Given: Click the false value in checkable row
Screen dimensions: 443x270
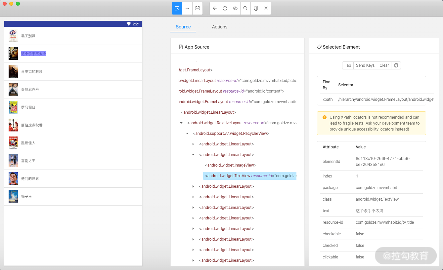Looking at the screenshot, I should pyautogui.click(x=360, y=234).
